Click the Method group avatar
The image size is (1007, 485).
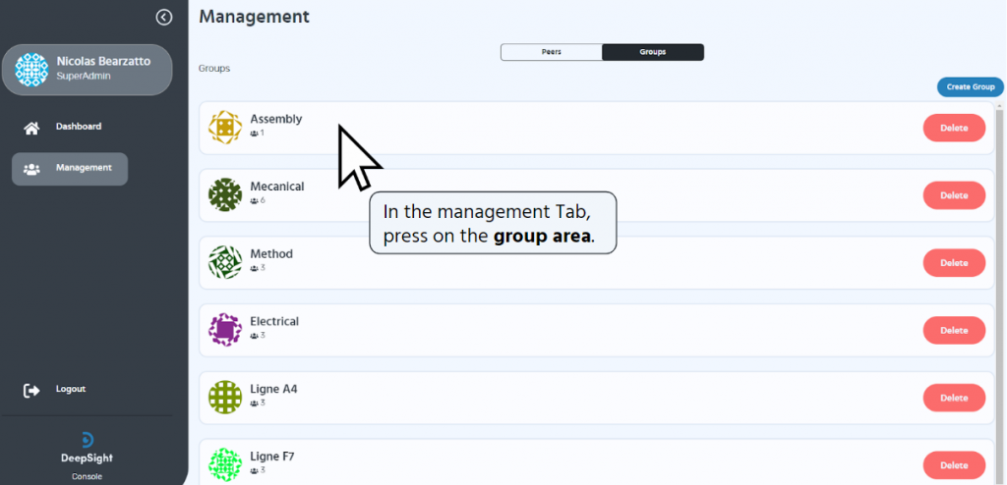tap(225, 262)
